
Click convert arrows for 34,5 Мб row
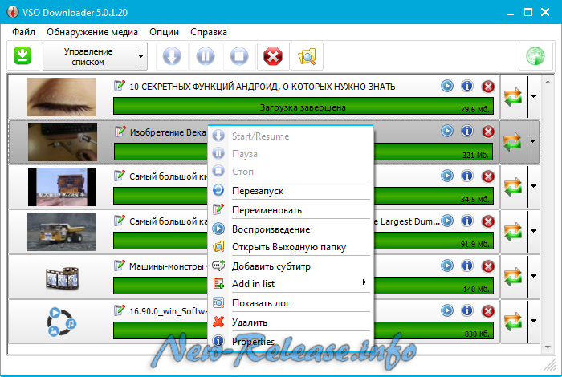click(513, 187)
